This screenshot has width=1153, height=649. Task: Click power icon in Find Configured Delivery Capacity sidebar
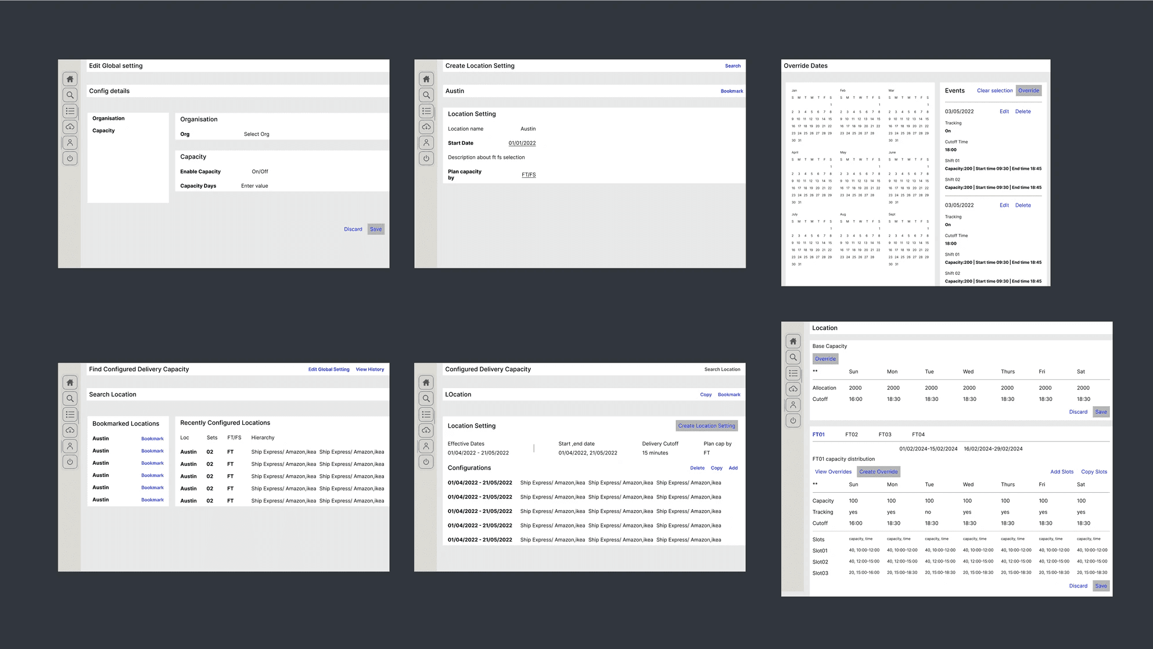point(70,462)
